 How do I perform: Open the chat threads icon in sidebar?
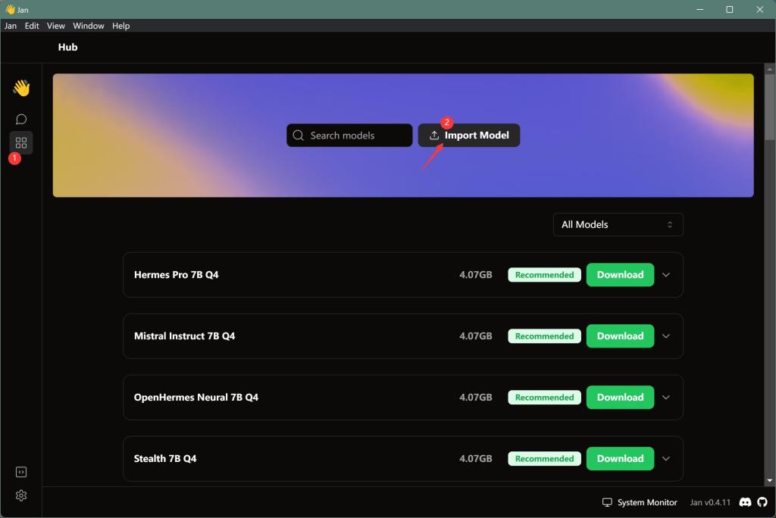[x=20, y=119]
